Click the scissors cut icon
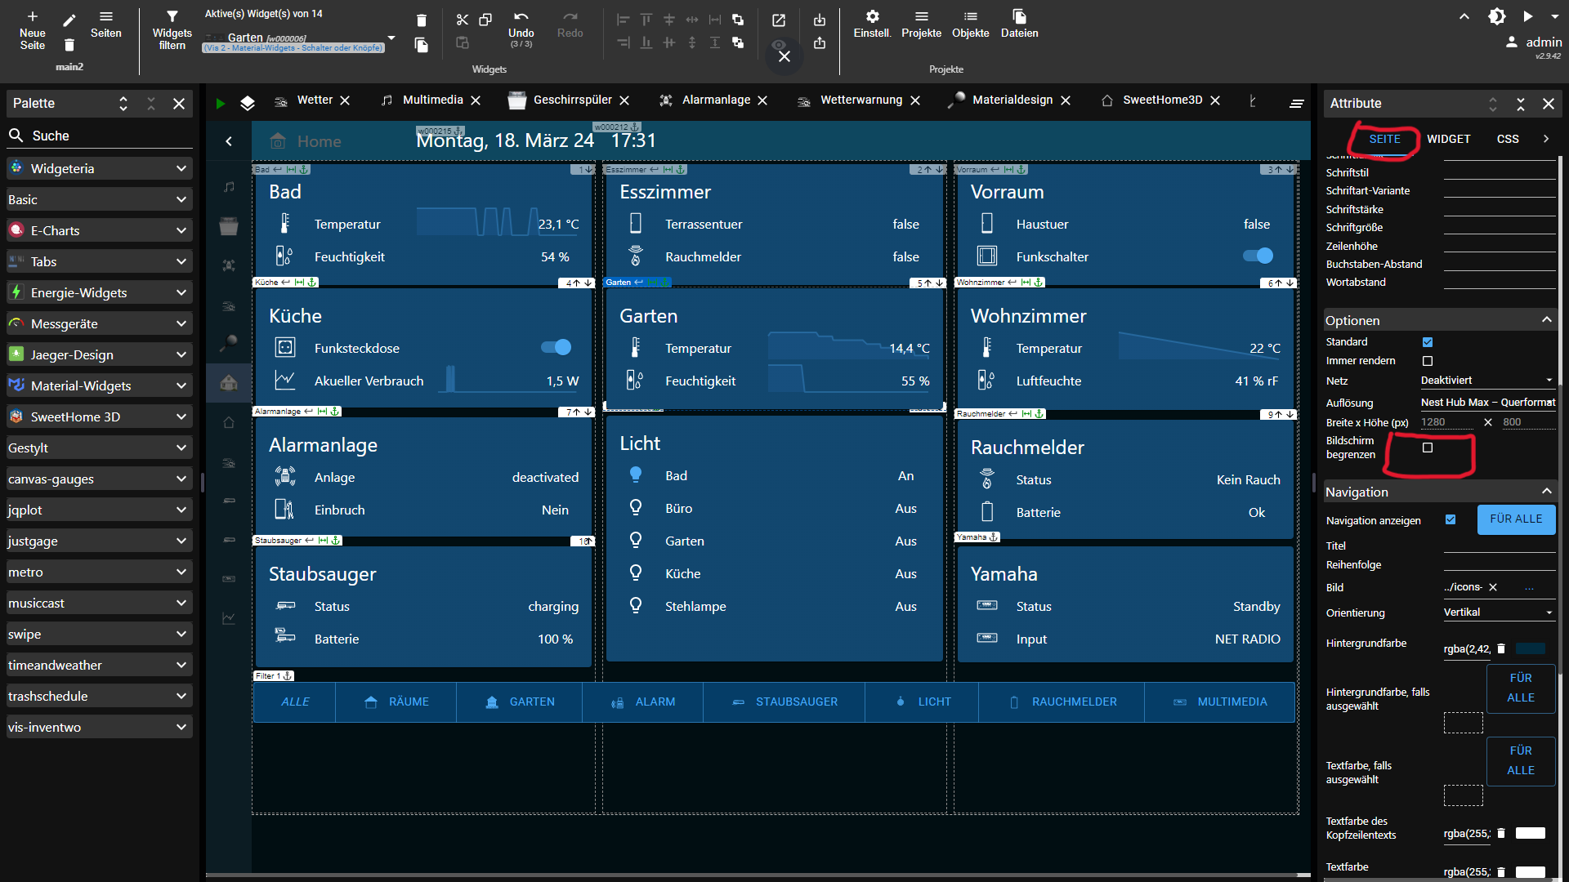Image resolution: width=1569 pixels, height=882 pixels. 463,20
